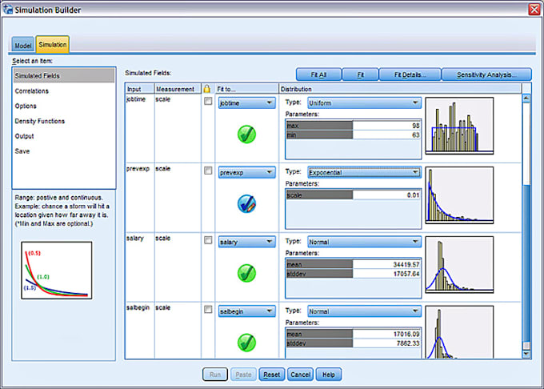Select Correlations in the item list
Viewport: 544px width, 389px height.
[32, 91]
